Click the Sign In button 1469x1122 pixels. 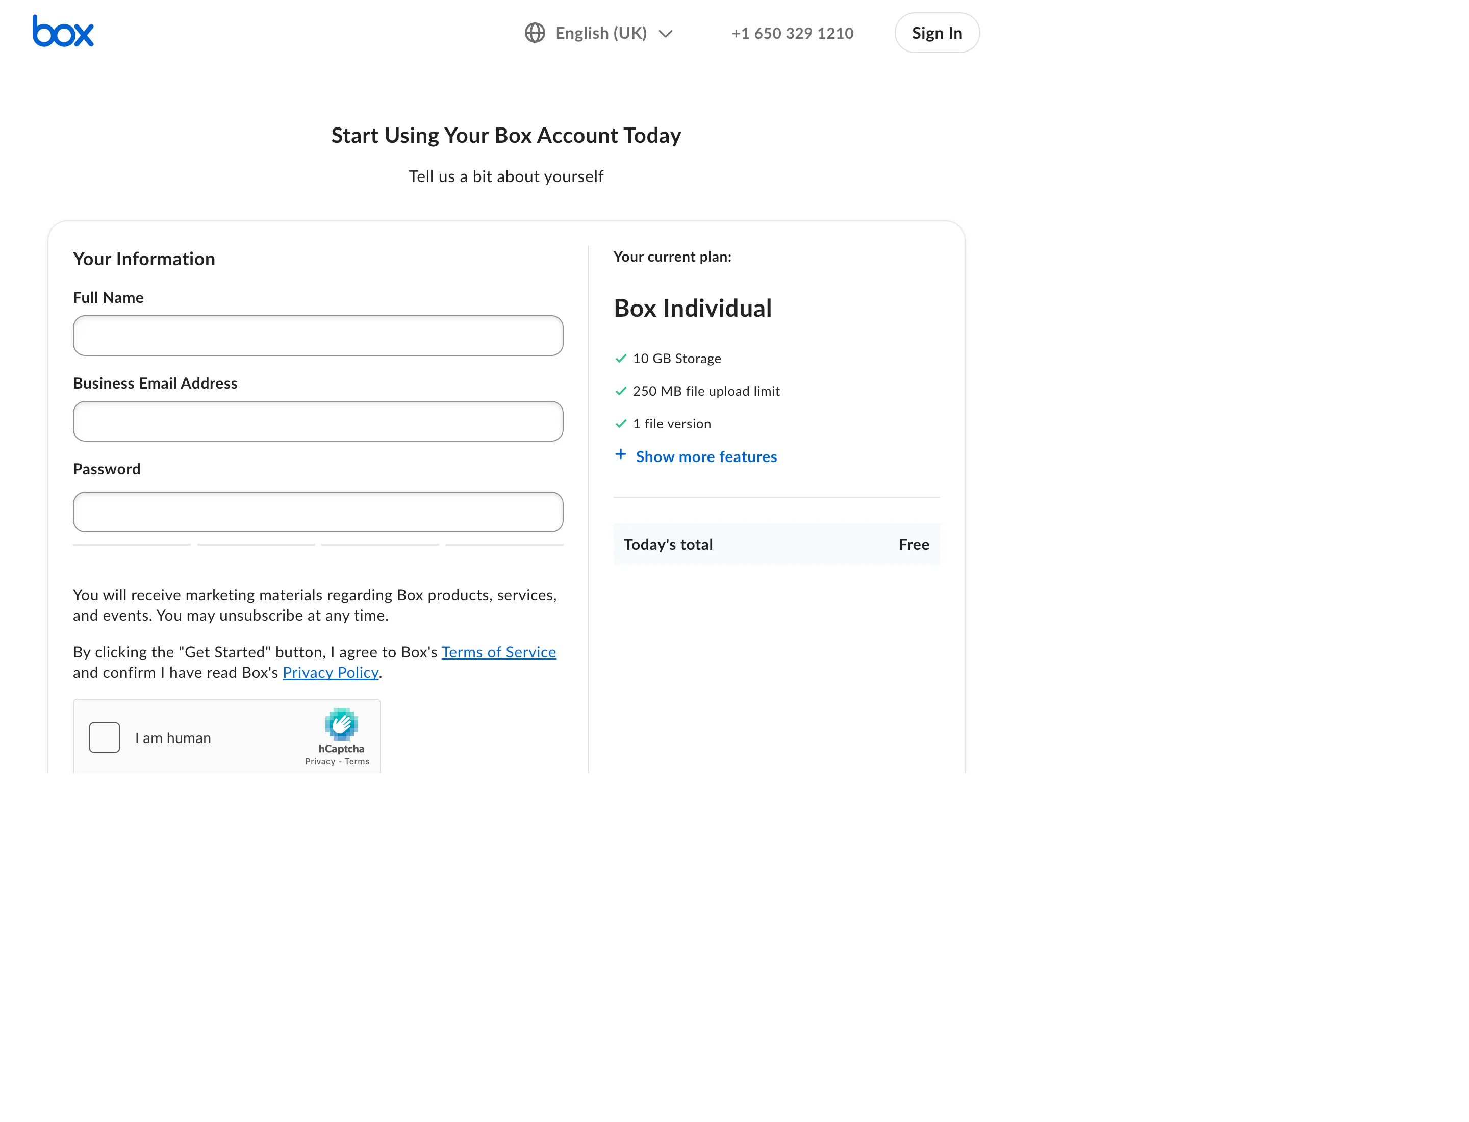[x=936, y=33]
